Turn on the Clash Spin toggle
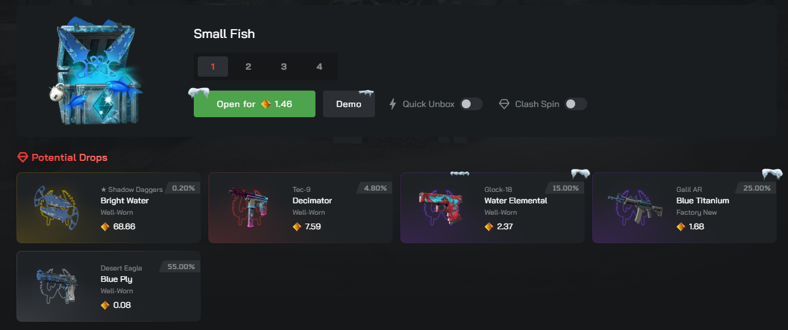 point(576,104)
